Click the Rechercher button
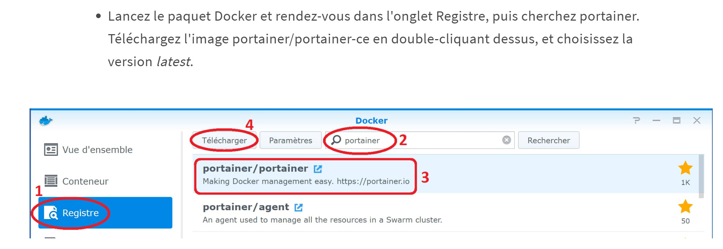 click(x=549, y=140)
